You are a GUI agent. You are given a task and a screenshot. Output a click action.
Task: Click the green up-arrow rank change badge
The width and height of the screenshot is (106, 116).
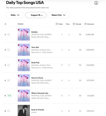pos(9,96)
